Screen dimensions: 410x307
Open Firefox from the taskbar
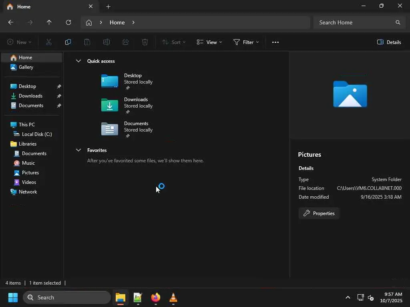click(155, 297)
